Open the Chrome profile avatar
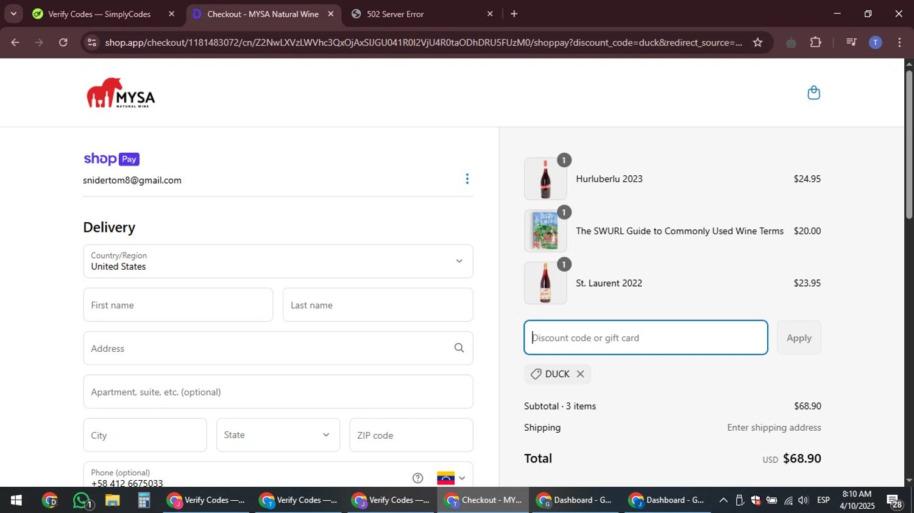 click(875, 43)
